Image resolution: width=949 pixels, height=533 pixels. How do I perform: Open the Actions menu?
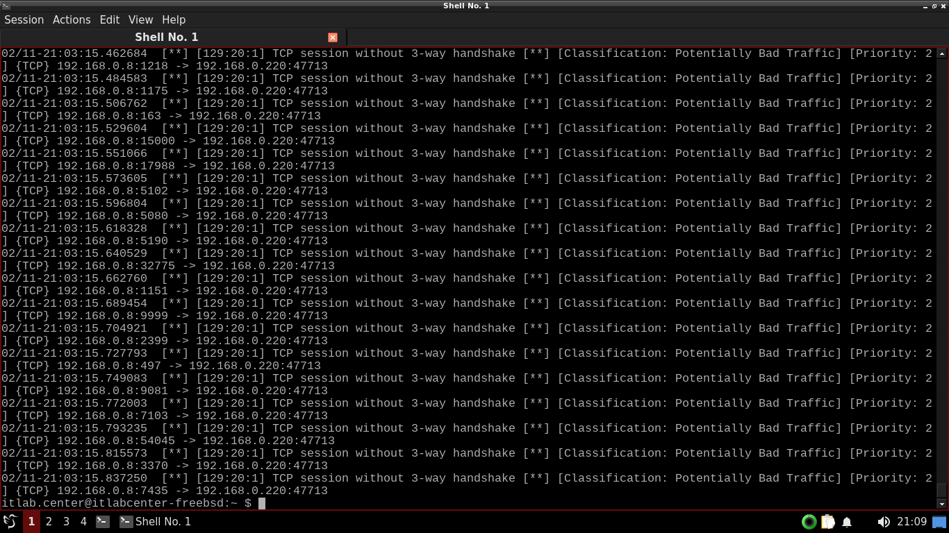coord(72,19)
